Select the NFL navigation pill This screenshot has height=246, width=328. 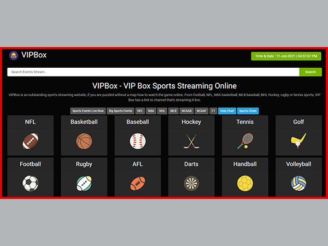[x=140, y=111]
